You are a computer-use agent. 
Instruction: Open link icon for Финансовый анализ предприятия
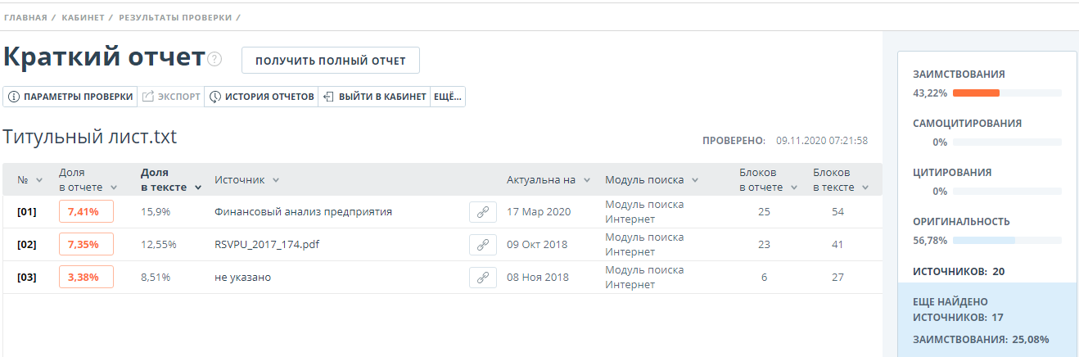(482, 212)
